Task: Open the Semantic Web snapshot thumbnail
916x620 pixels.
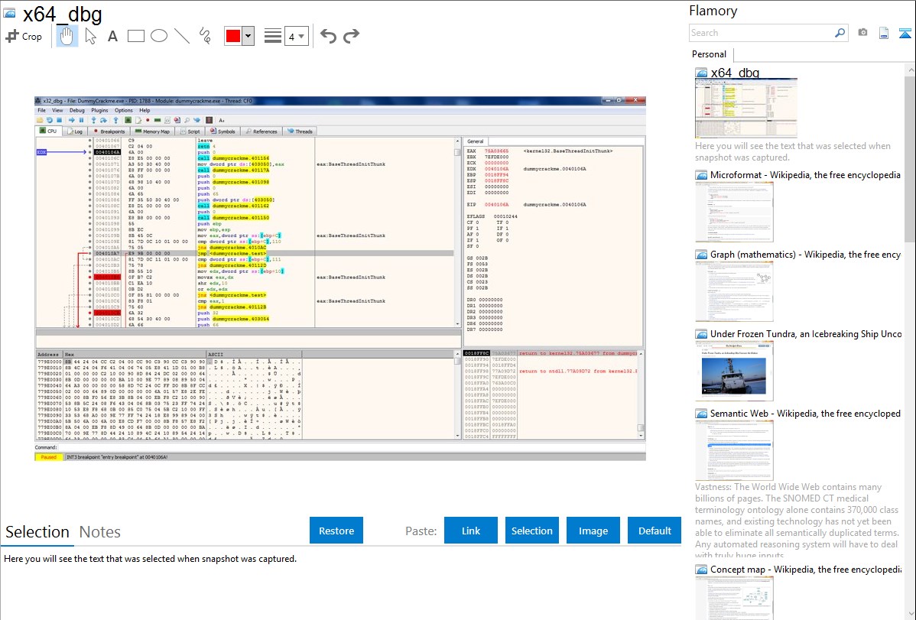Action: point(734,450)
